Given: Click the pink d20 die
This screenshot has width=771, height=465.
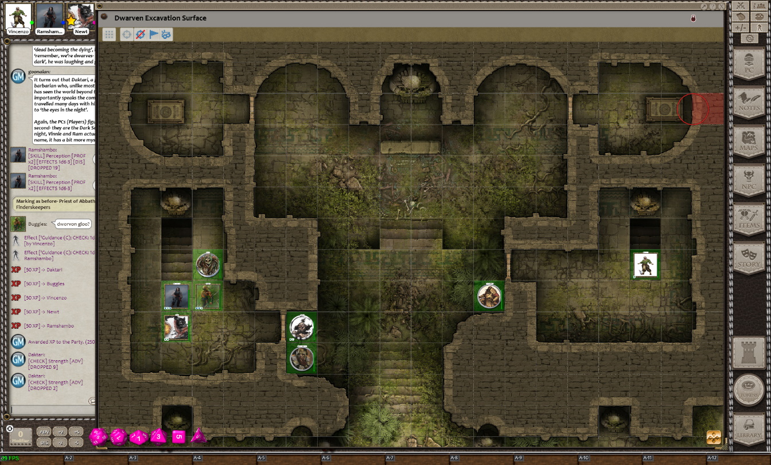Looking at the screenshot, I should pos(98,437).
